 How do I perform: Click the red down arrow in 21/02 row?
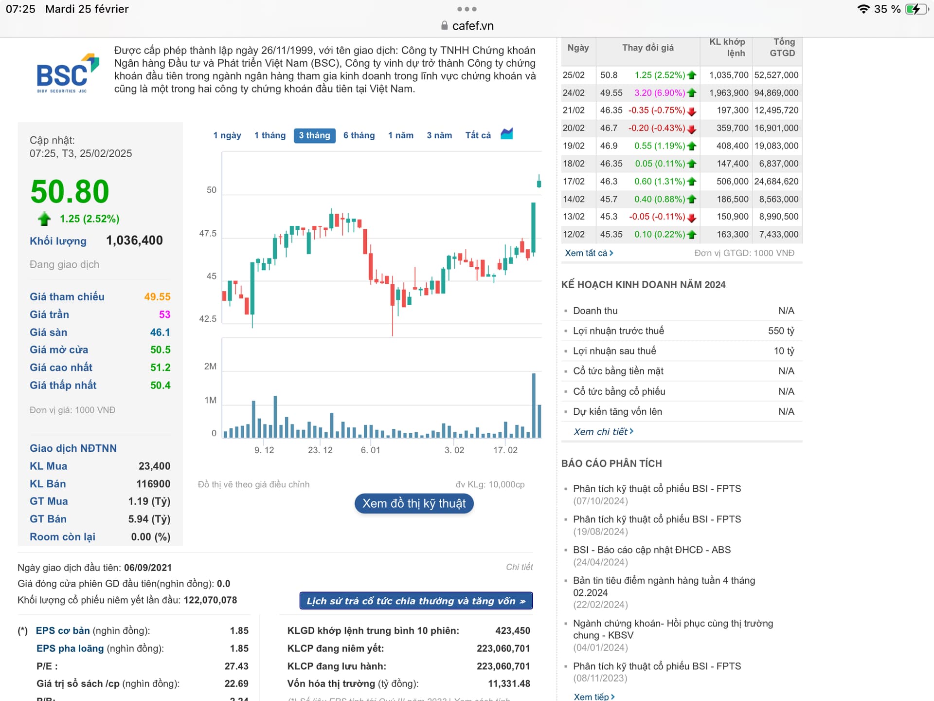[x=692, y=111]
